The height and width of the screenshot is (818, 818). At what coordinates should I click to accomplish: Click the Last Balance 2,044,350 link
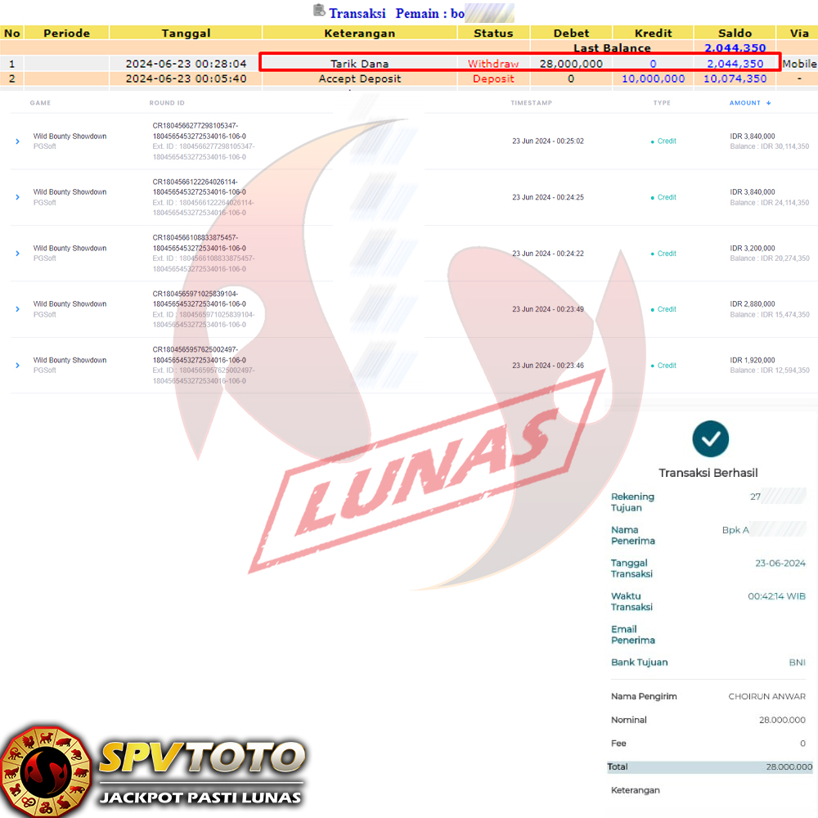coord(735,48)
